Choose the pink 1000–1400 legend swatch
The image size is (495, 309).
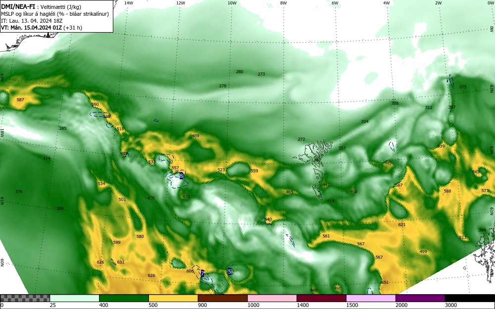(x=272, y=298)
